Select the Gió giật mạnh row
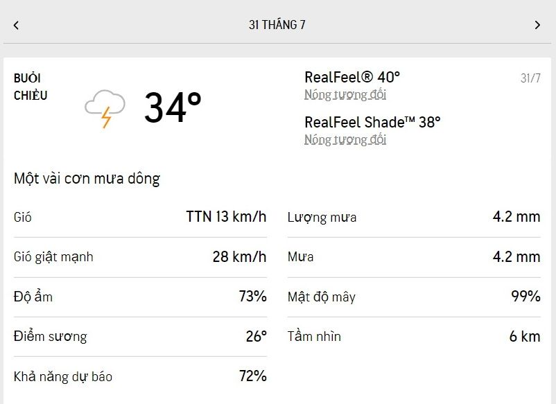Screen dimensions: 556x404 pyautogui.click(x=140, y=256)
